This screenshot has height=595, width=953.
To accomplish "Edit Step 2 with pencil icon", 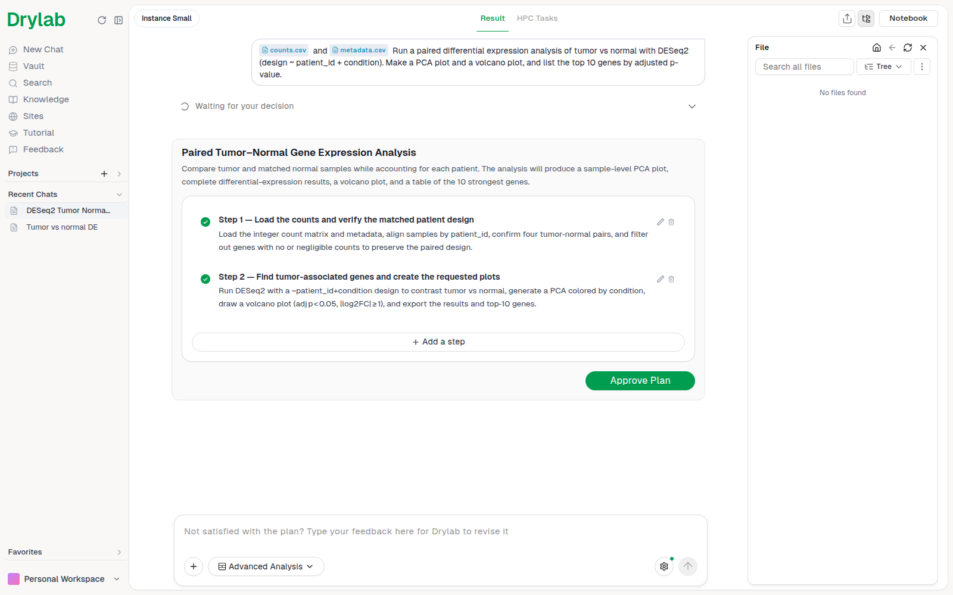I will [661, 279].
